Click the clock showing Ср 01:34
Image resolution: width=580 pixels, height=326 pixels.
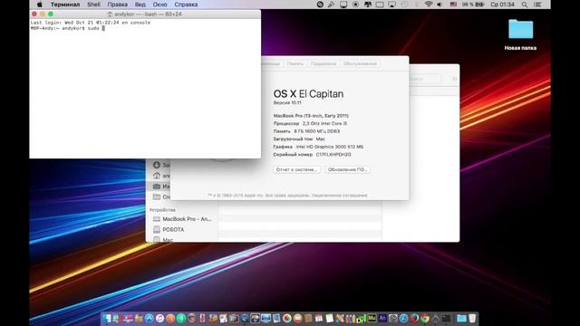point(502,5)
